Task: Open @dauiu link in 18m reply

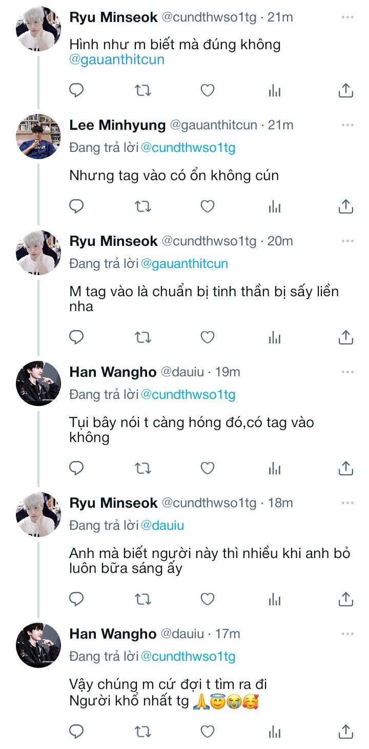Action: coord(162,526)
